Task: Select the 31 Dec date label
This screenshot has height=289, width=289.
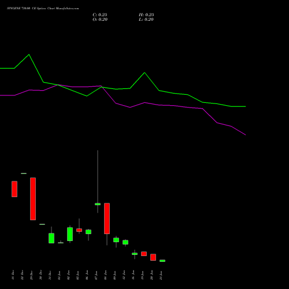Action: pyautogui.click(x=50, y=275)
